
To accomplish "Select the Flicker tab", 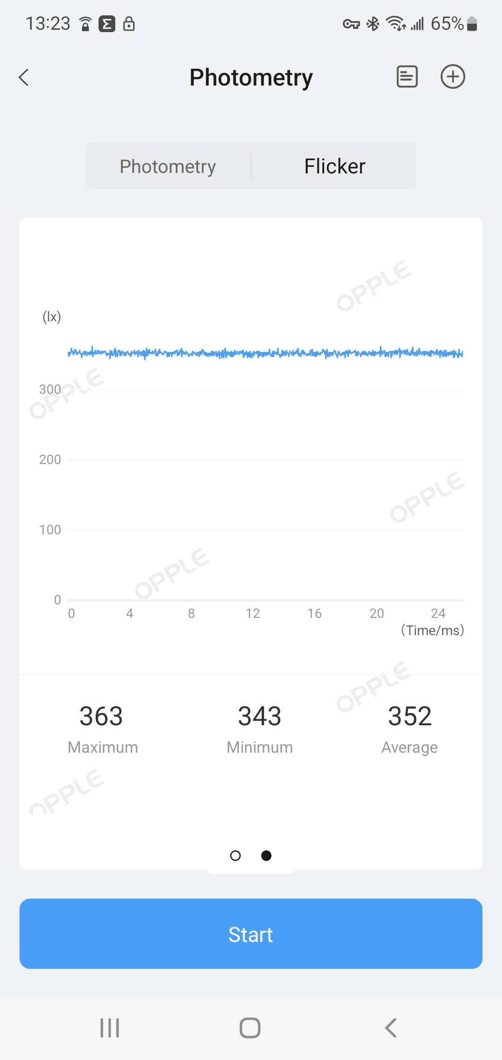I will click(x=335, y=166).
